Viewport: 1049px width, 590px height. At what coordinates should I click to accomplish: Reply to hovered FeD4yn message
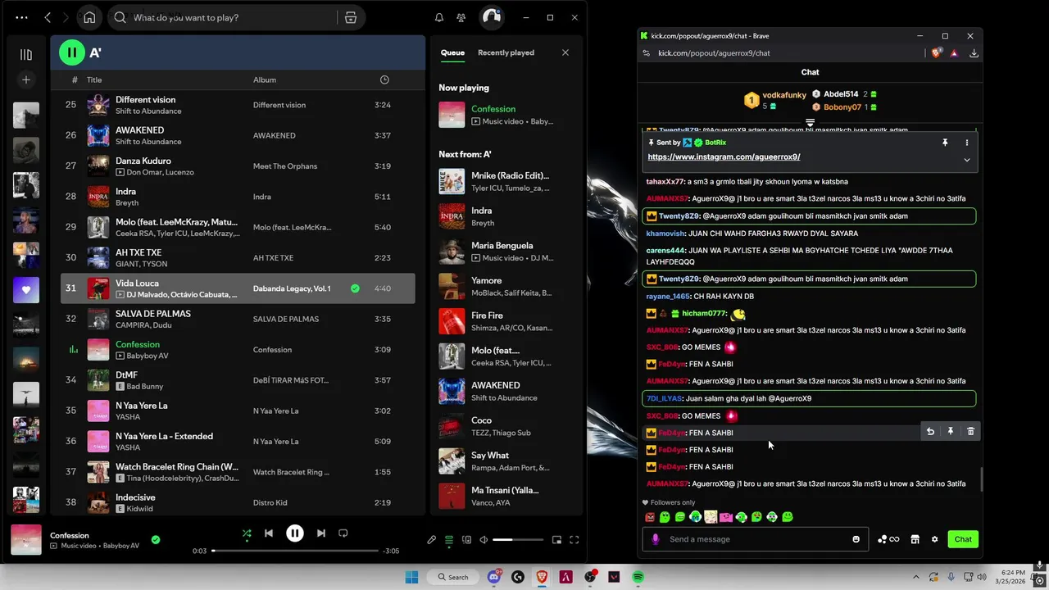tap(930, 432)
